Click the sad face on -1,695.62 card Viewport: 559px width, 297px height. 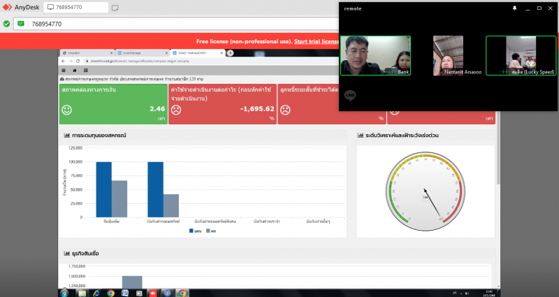(x=176, y=110)
